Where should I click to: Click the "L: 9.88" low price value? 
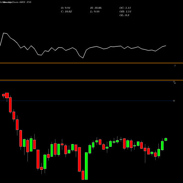(x=95, y=12)
